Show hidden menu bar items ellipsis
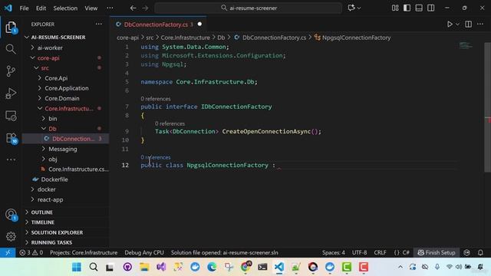Viewport: 491px width, 276px height. click(110, 8)
